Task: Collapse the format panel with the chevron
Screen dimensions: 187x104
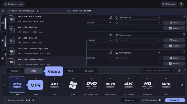Action: pos(185,70)
